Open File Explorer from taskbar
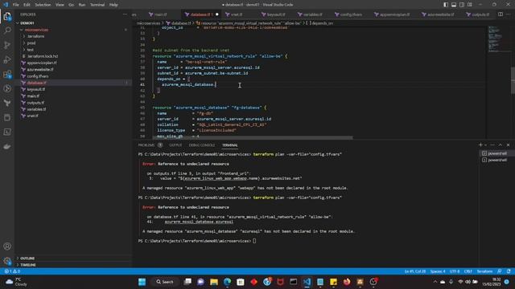 click(x=214, y=282)
